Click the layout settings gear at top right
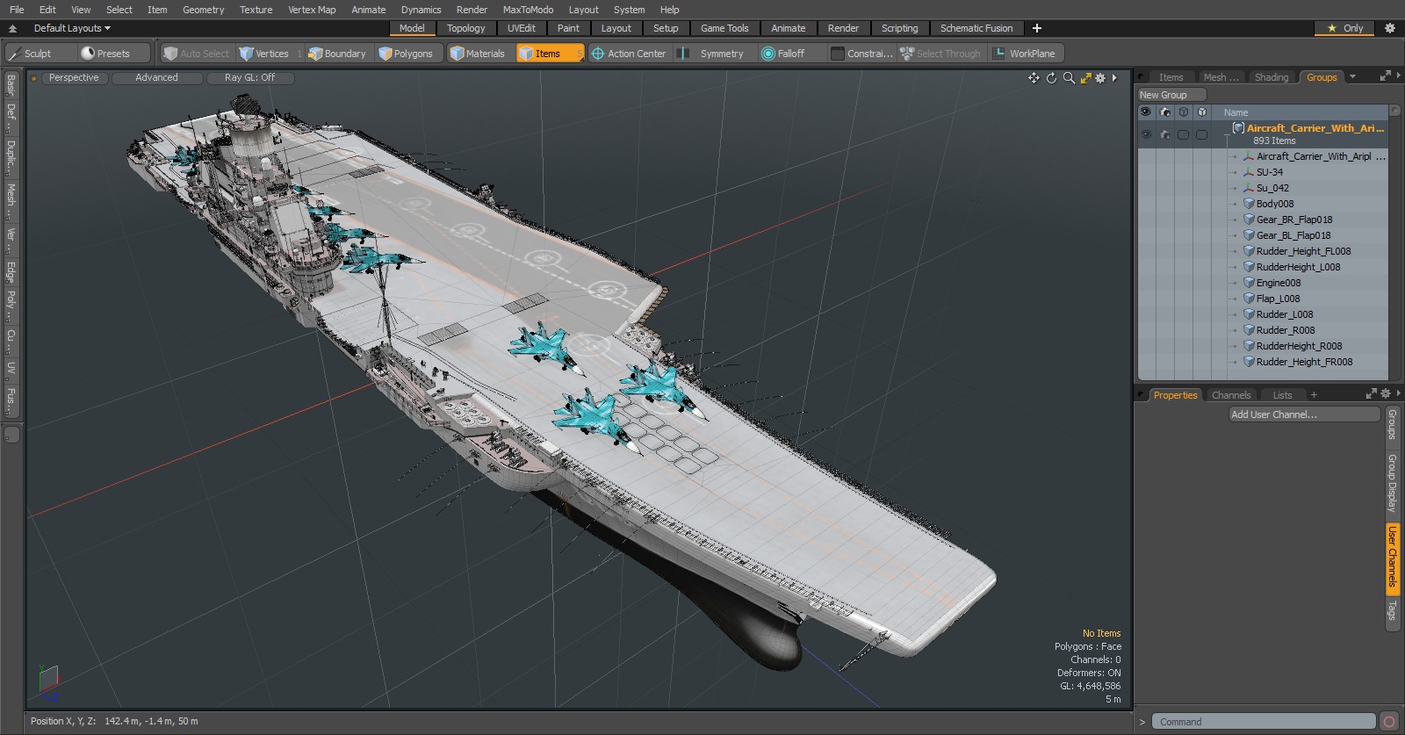 coord(1390,28)
